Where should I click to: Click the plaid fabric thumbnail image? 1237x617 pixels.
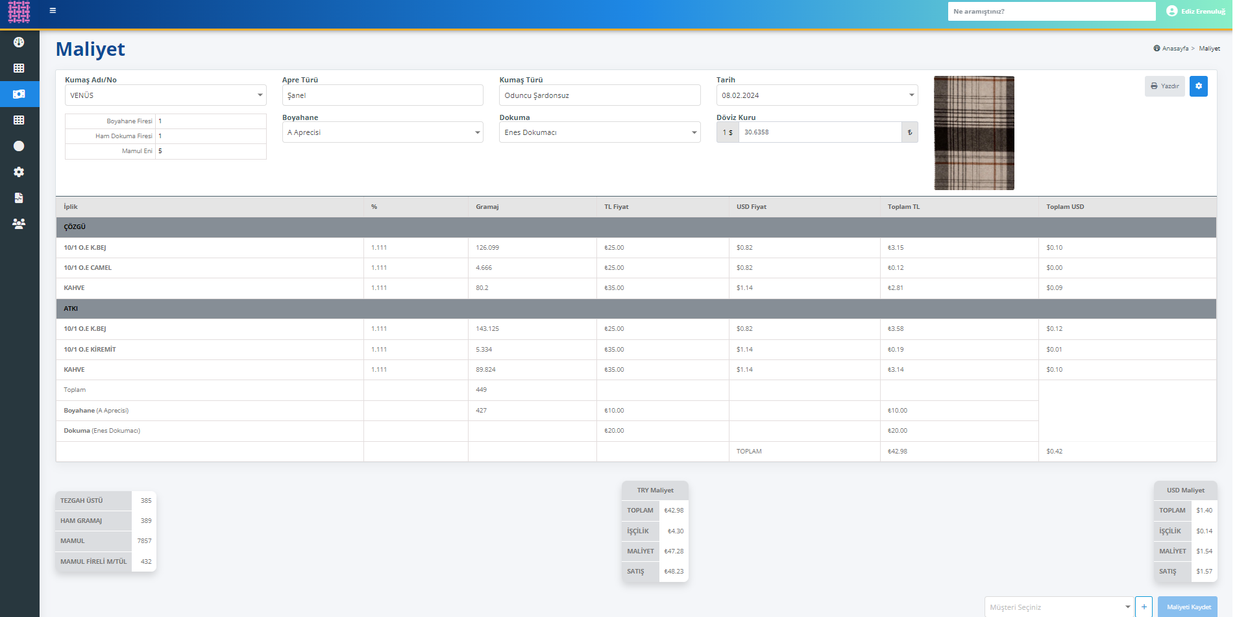(x=974, y=133)
